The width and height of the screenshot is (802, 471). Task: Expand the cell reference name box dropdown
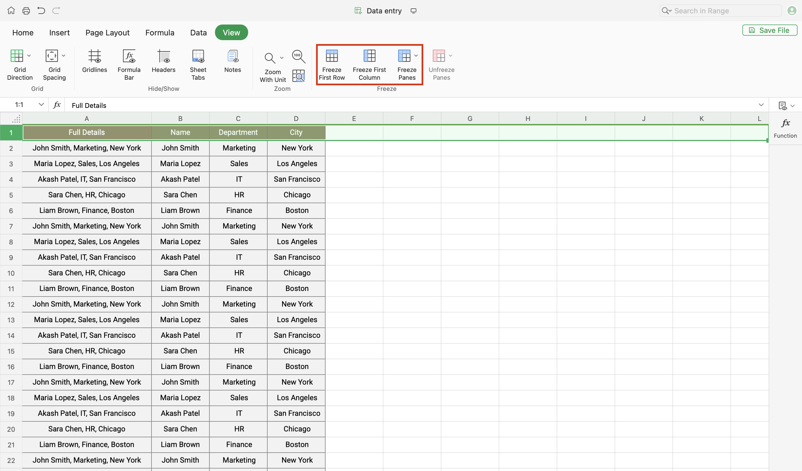(41, 105)
